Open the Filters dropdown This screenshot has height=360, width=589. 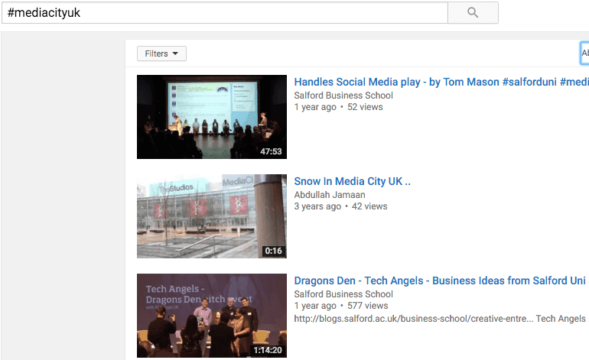click(161, 54)
